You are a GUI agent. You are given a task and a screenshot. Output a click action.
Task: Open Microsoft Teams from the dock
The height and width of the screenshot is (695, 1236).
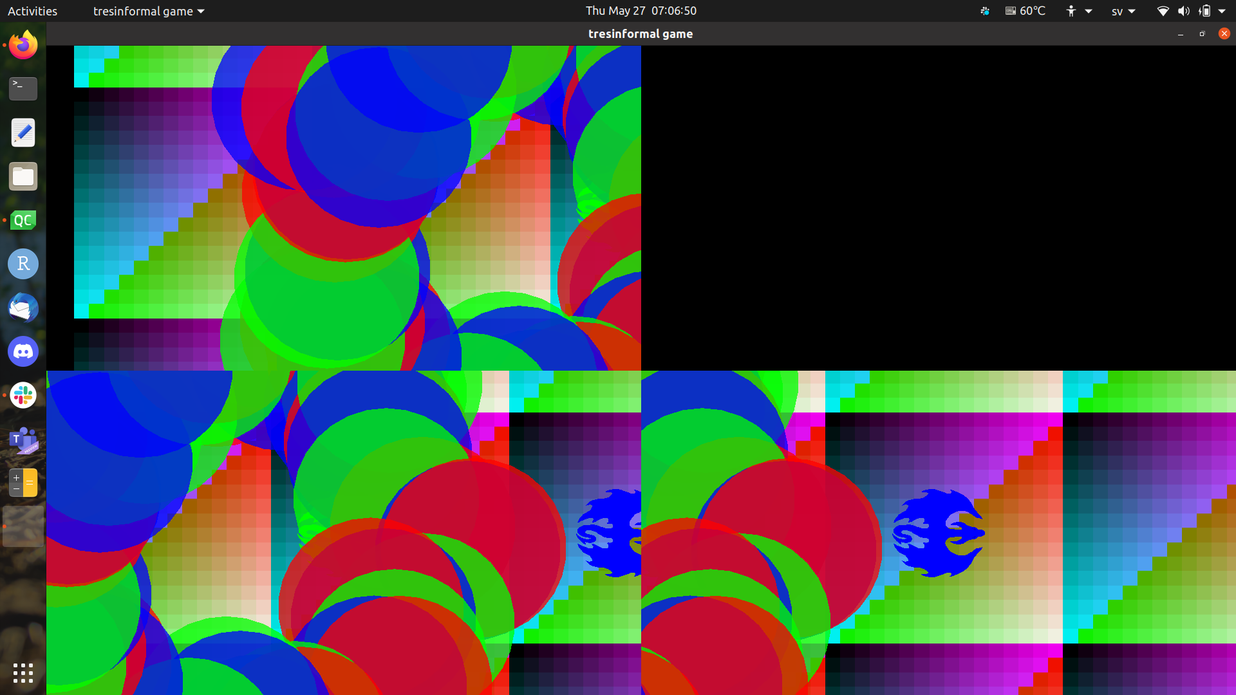(x=23, y=440)
